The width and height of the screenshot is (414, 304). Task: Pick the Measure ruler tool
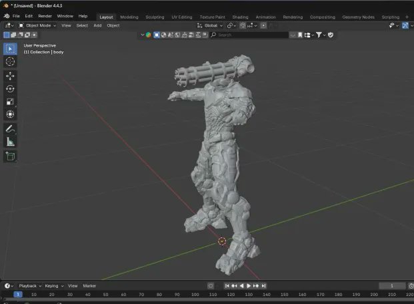click(10, 142)
